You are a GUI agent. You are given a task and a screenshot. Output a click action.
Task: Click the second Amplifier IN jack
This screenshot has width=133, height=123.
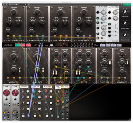tap(37, 78)
